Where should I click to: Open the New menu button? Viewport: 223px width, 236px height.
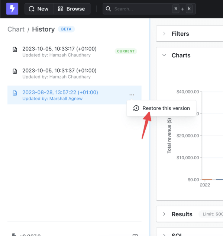tap(39, 9)
